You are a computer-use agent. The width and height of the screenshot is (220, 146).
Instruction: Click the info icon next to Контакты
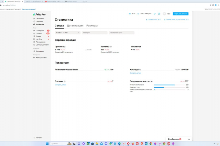click(111, 47)
